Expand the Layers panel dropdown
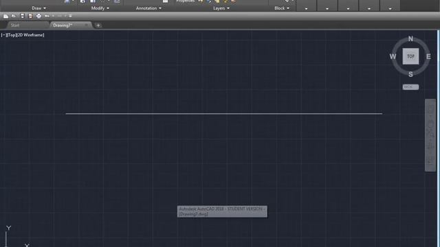440x247 pixels. [x=221, y=8]
